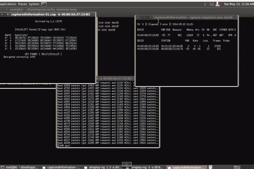
Task: Open the window menu arrow of capturedInformation-01.cap window
Action: 2,14
